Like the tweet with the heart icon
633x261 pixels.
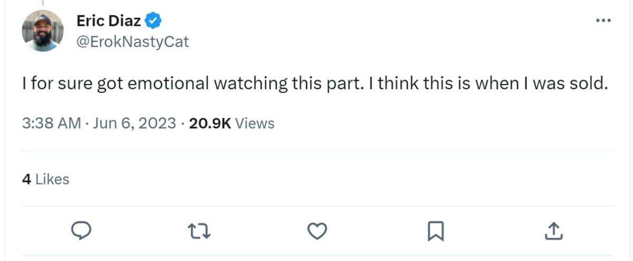[317, 230]
